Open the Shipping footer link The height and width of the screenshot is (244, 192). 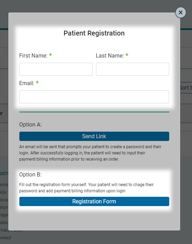[x=4, y=215]
